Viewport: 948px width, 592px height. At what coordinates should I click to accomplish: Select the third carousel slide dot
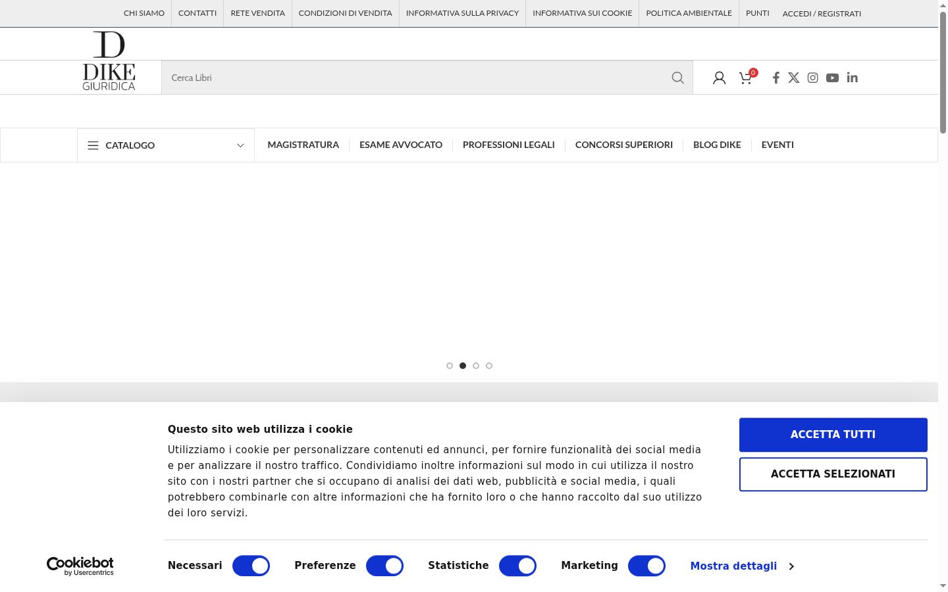(x=476, y=366)
